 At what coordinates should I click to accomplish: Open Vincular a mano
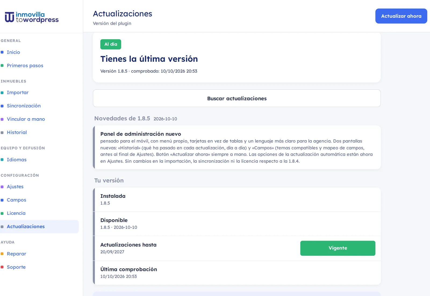26,119
